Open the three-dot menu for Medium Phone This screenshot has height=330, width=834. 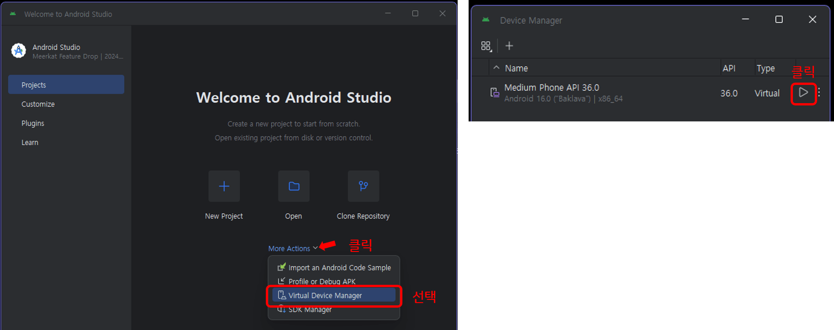(x=819, y=93)
